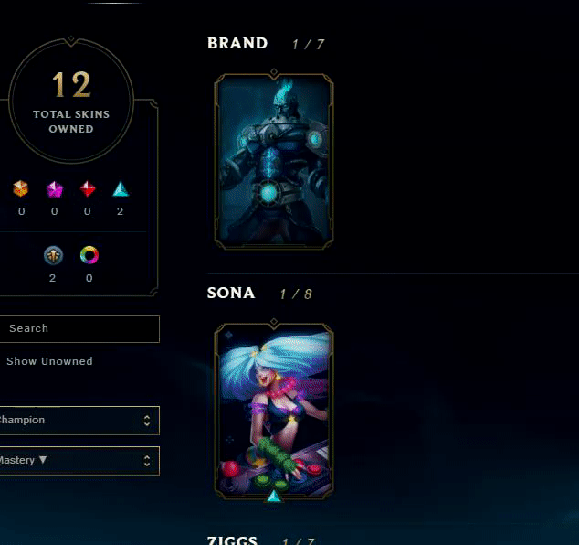Click the orange Ultimate skin tier gem
This screenshot has width=579, height=545.
(21, 188)
